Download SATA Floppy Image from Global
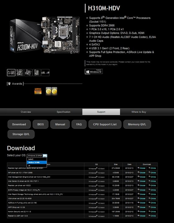 [142, 190]
